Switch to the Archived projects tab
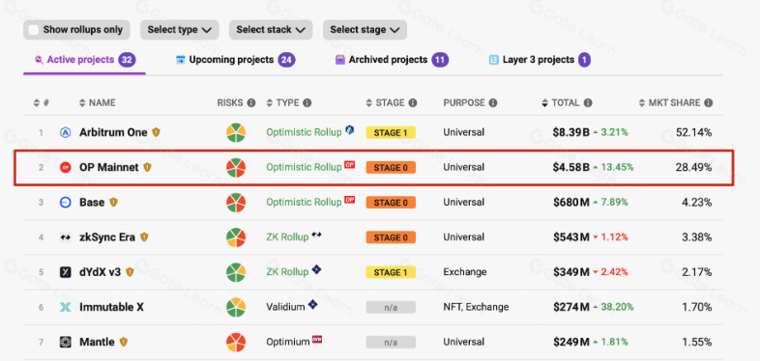The image size is (760, 361). (392, 60)
